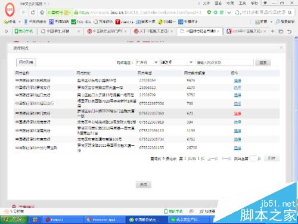Click the branch name search input field
Image resolution: width=298 pixels, height=224 pixels.
[x=225, y=63]
